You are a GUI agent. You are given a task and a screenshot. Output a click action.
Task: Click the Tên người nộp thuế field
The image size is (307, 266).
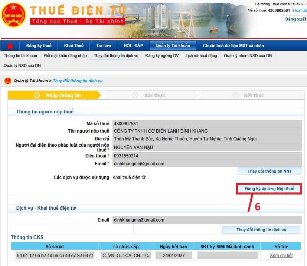click(x=207, y=131)
